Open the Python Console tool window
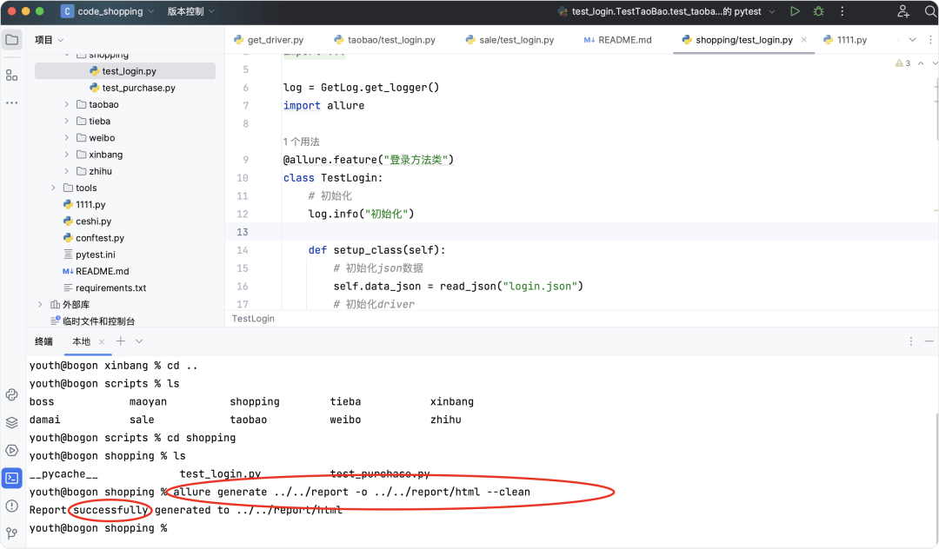This screenshot has height=549, width=939. (x=12, y=394)
